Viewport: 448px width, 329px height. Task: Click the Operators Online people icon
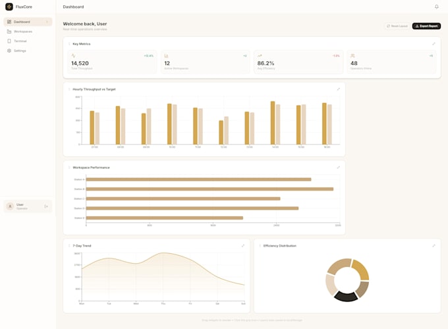353,56
